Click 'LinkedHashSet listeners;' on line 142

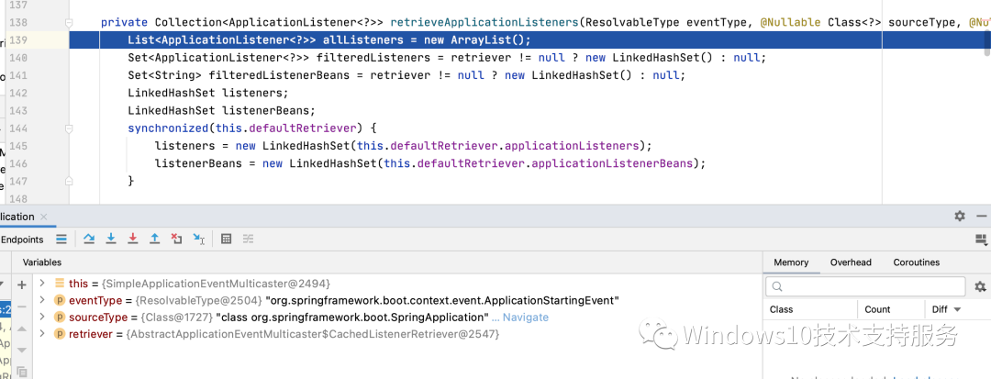tap(208, 94)
